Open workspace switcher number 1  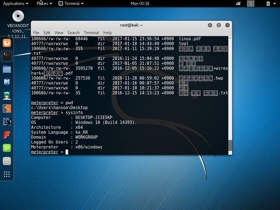250,3
